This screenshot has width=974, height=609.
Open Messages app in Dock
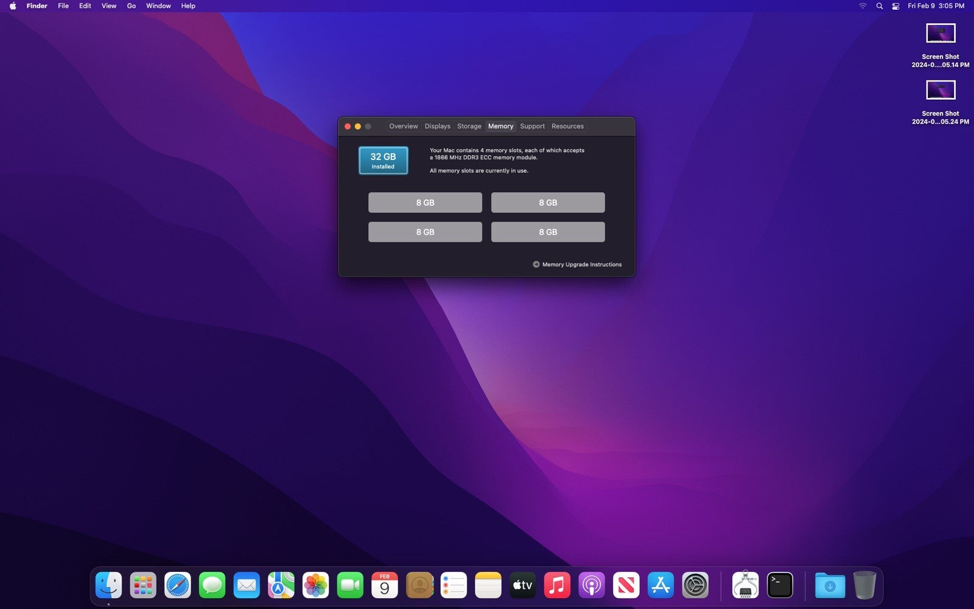coord(212,585)
